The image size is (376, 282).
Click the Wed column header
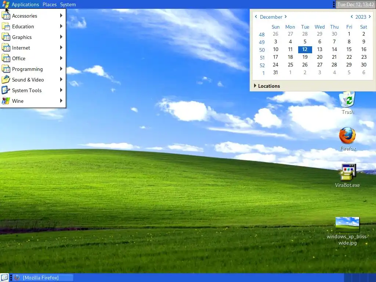pyautogui.click(x=320, y=27)
